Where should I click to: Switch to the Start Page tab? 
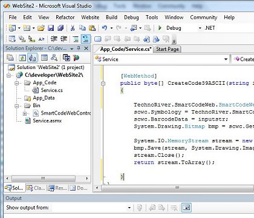coord(168,49)
